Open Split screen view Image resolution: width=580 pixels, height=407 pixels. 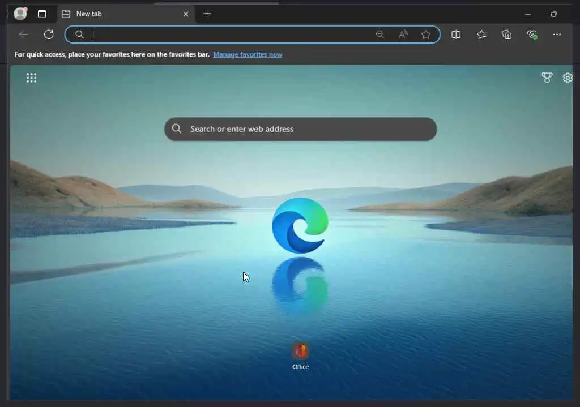pos(456,35)
